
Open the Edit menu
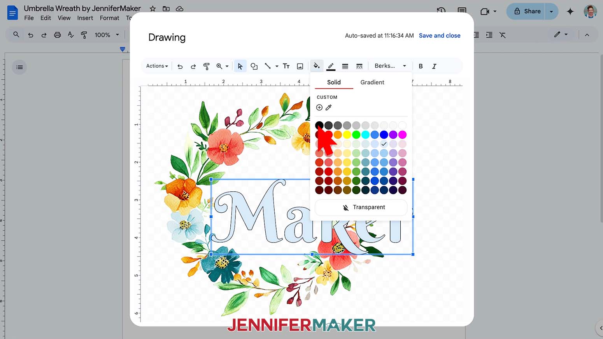[x=46, y=18]
